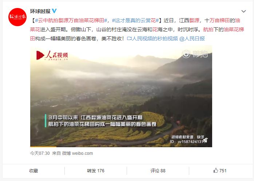The width and height of the screenshot is (254, 181).
Task: Click the 人民视频 logo on video
Action: 52,55
